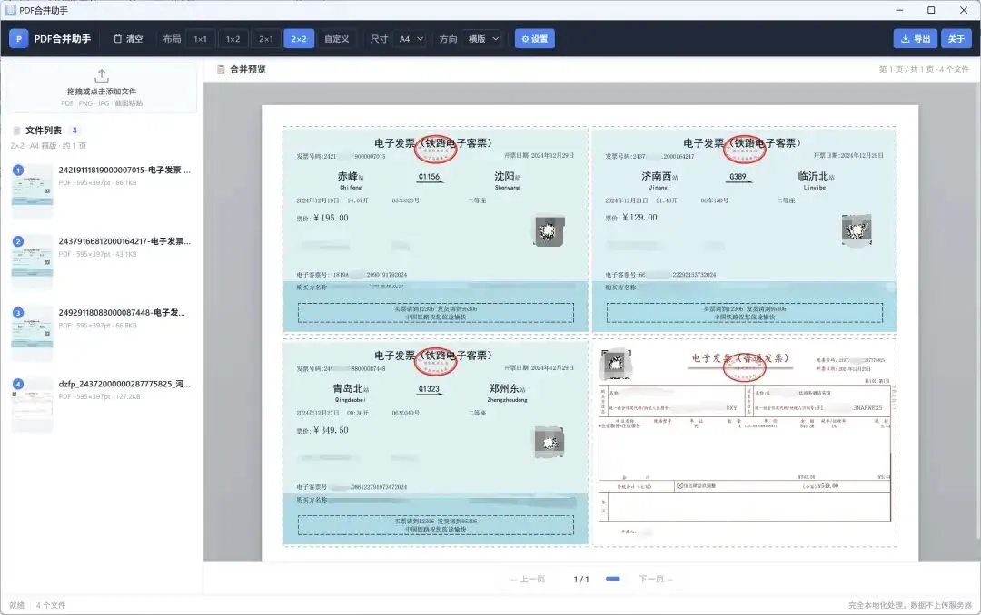Select file name 24929118088000087448-电子发
The height and width of the screenshot is (615, 981).
click(122, 313)
